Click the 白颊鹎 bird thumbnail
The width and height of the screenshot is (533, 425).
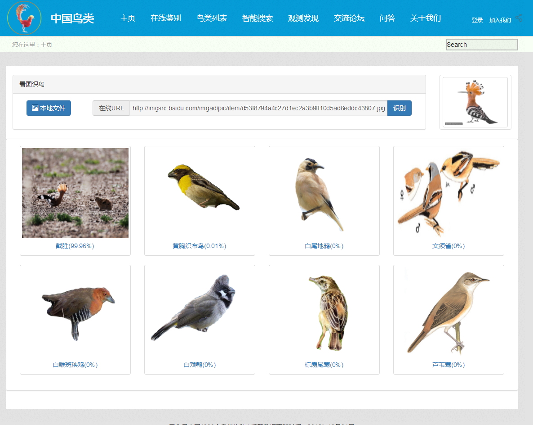[199, 312]
